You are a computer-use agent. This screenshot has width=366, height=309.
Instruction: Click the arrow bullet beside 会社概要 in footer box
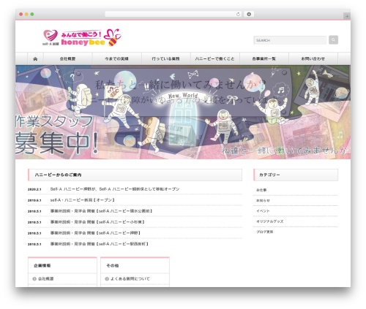pos(34,279)
